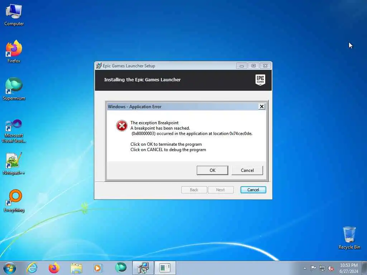Click the Epic Games logo in the header
This screenshot has width=367, height=275.
[x=260, y=80]
